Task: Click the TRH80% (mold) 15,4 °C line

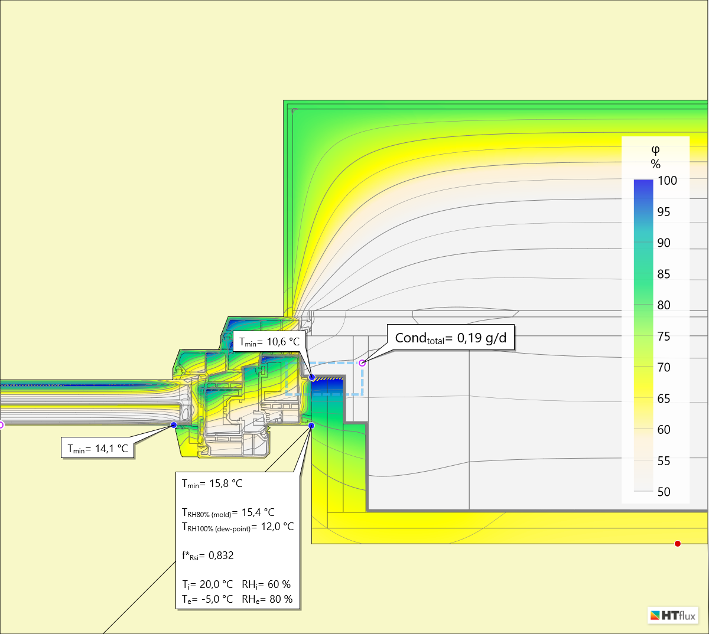Action: 228,512
